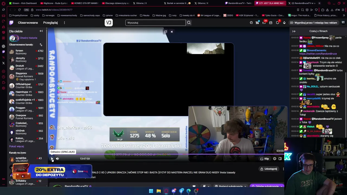The height and width of the screenshot is (195, 347).
Task: Open Windows Start menu
Action: pos(151,191)
